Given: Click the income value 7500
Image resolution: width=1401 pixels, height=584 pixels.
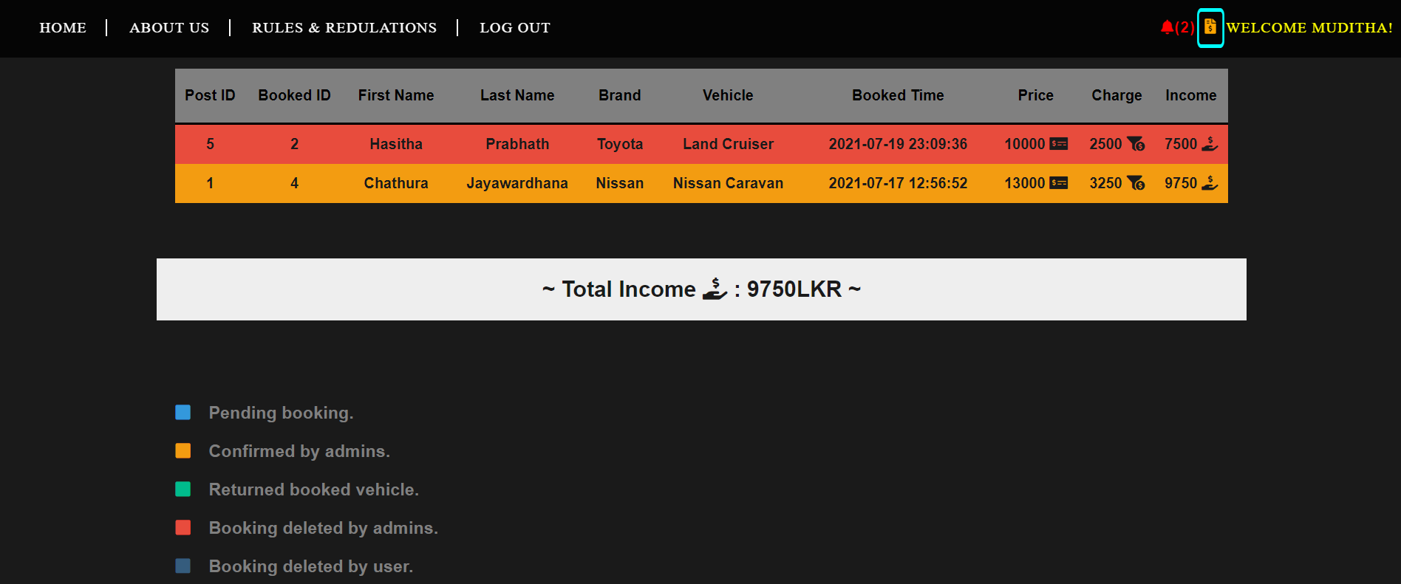Looking at the screenshot, I should [1181, 144].
